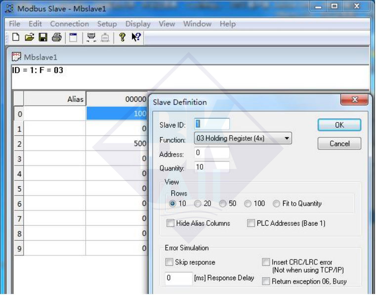Open the Function dropdown list

coord(243,138)
